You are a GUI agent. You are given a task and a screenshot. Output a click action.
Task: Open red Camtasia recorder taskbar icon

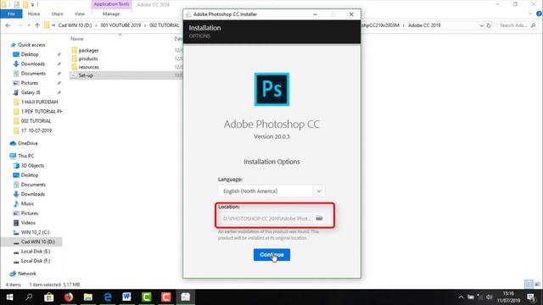166,297
